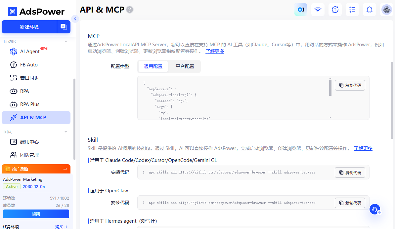Viewport: 395px width, 229px height.
Task: Copy the OpenClaw install command
Action: click(350, 203)
